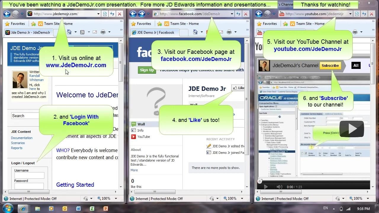
Task: Expand recent pages dropdown in Facebook window
Action: pos(148,14)
